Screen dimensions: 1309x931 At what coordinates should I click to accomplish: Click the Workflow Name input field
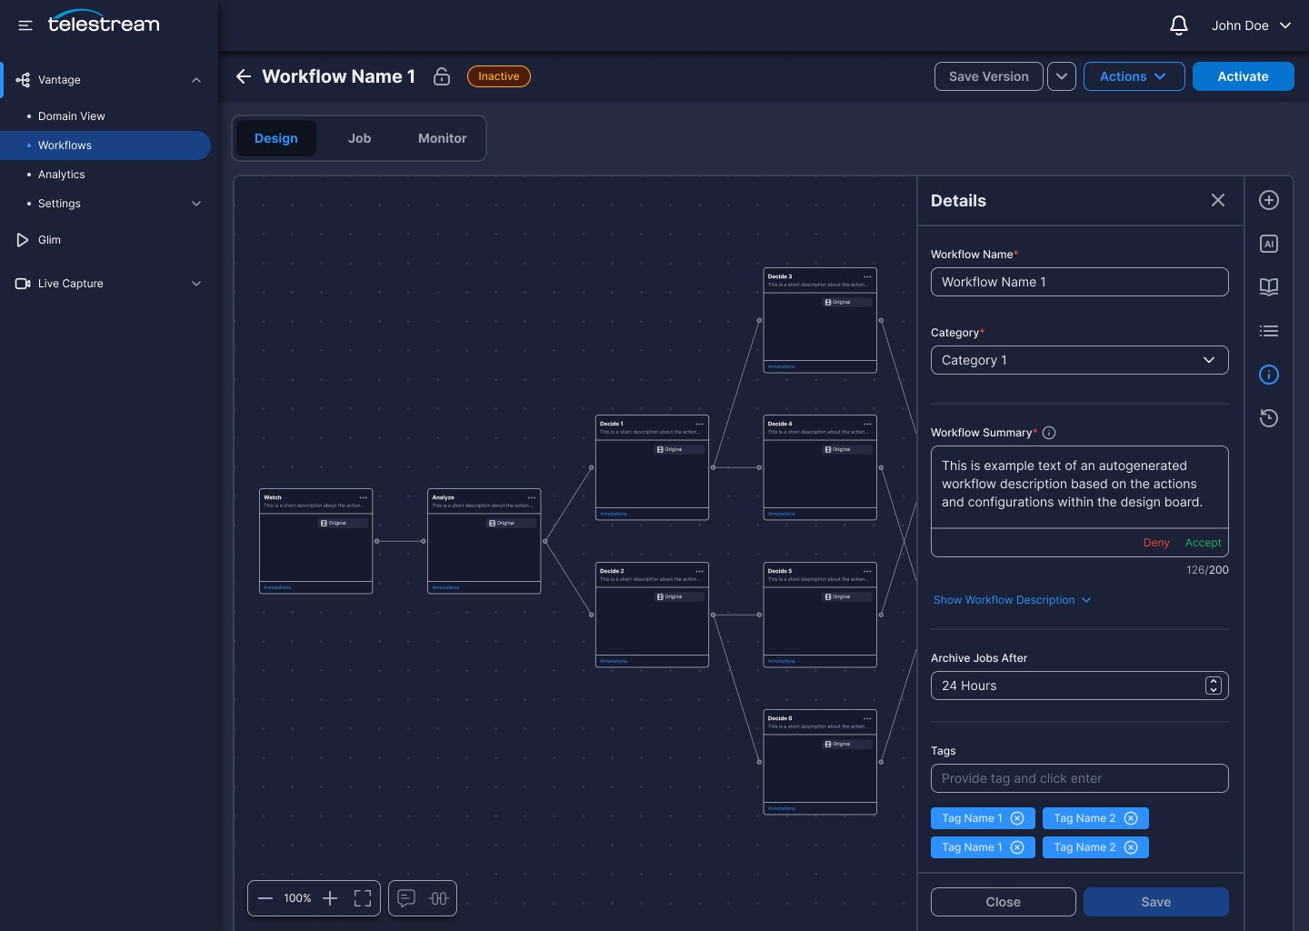tap(1079, 282)
